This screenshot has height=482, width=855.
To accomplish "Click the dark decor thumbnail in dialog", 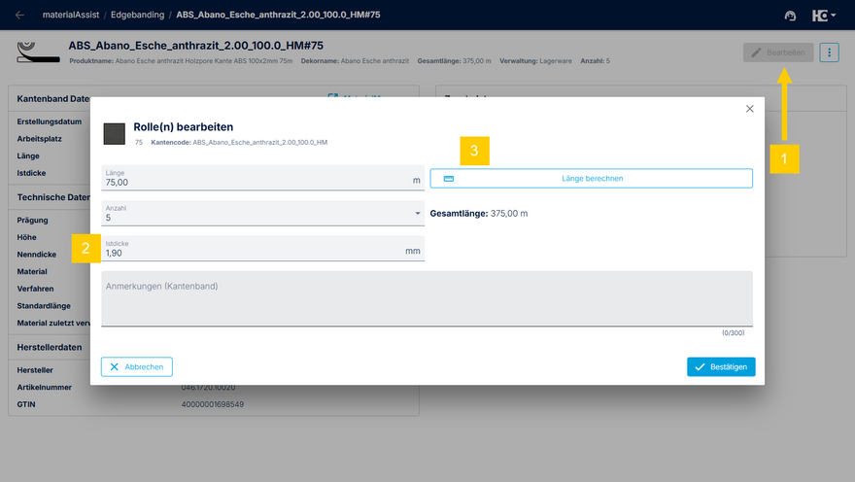I will pos(115,133).
